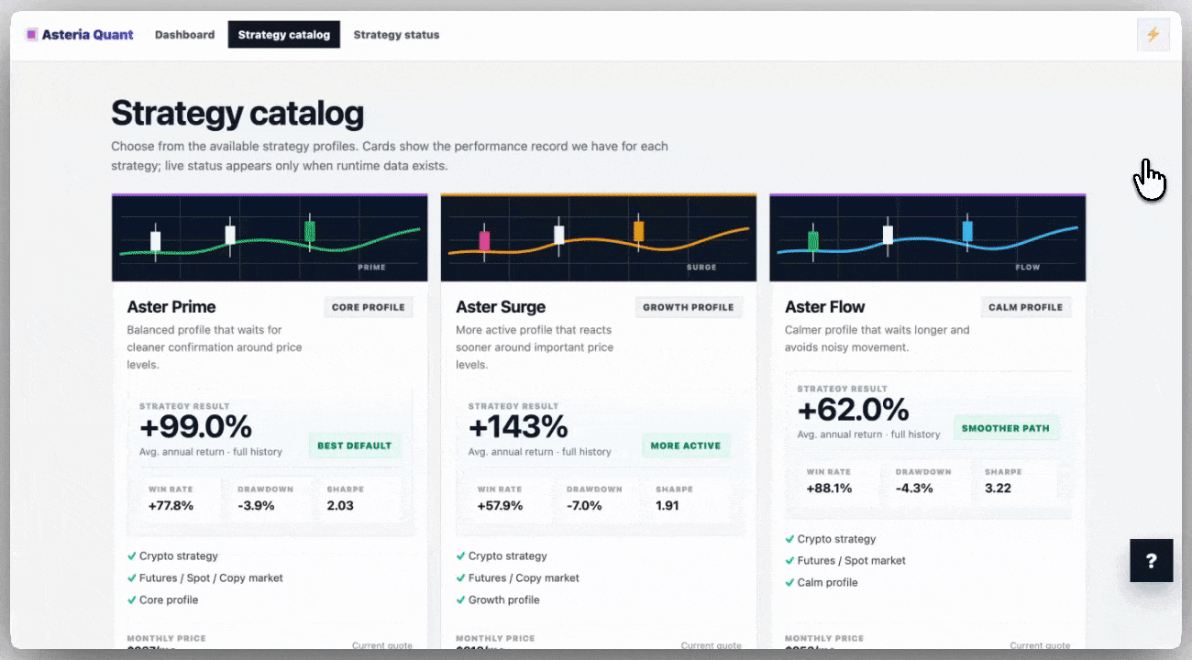Click the Strategy catalog page heading
The width and height of the screenshot is (1192, 660).
pos(237,114)
